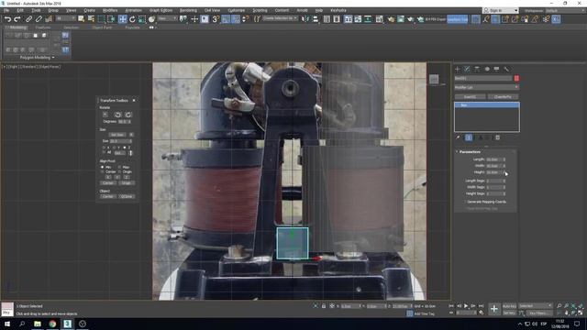The image size is (587, 330).
Task: Click the Object Center button in Transform Toolbox
Action: (108, 196)
